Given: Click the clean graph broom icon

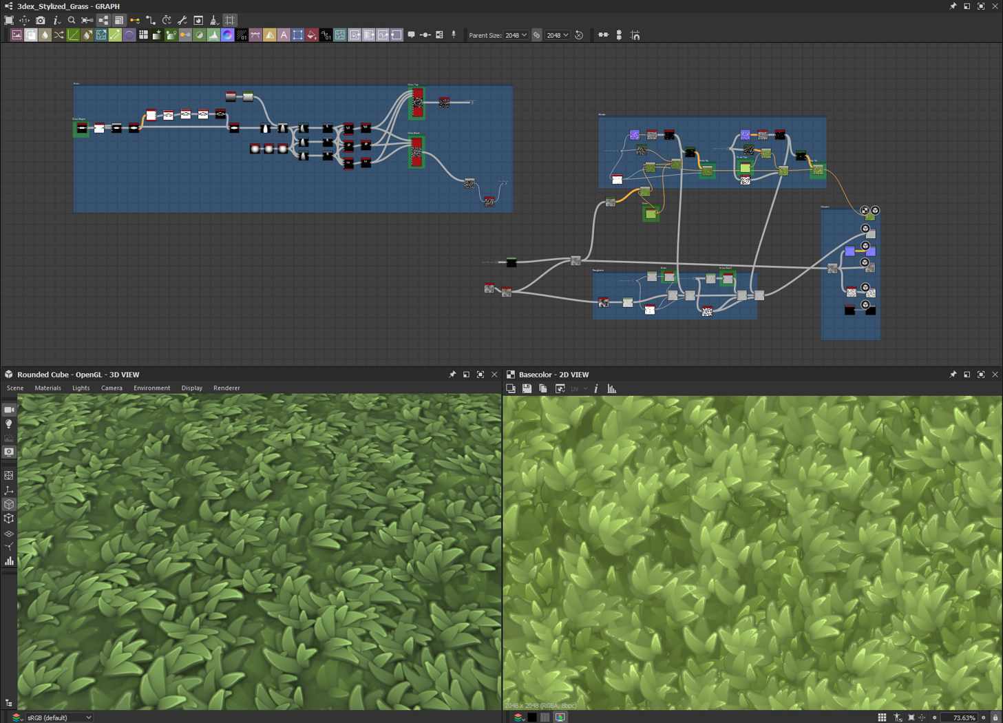Looking at the screenshot, I should tap(214, 21).
